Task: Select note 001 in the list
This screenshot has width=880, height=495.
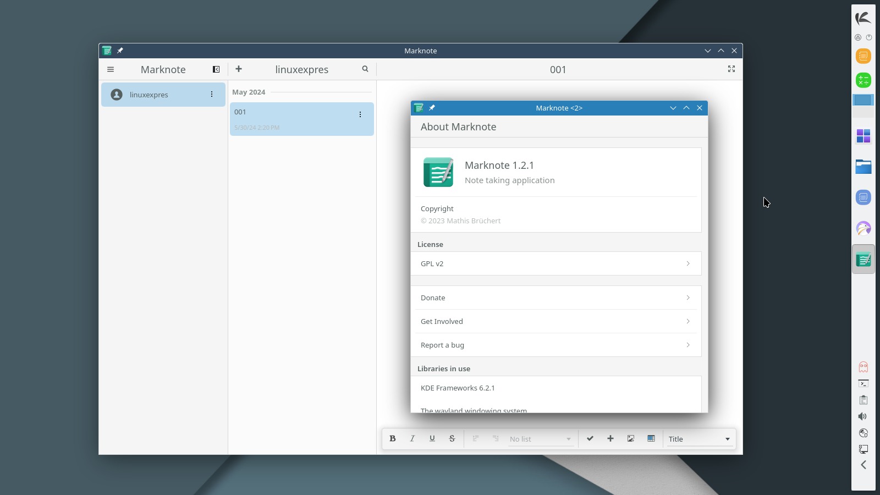Action: click(302, 119)
